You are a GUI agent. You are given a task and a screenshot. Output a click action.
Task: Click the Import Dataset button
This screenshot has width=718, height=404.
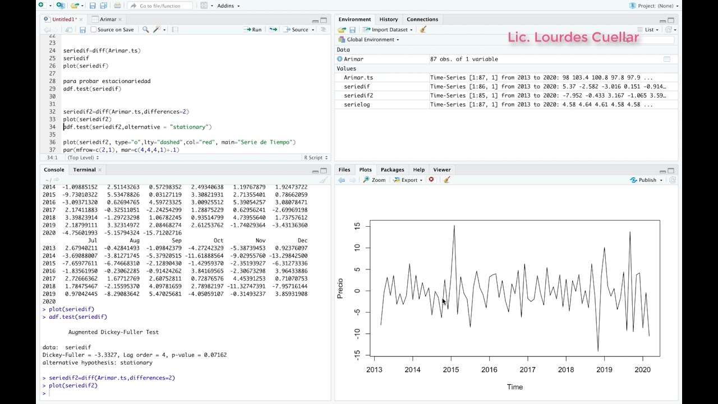click(387, 30)
